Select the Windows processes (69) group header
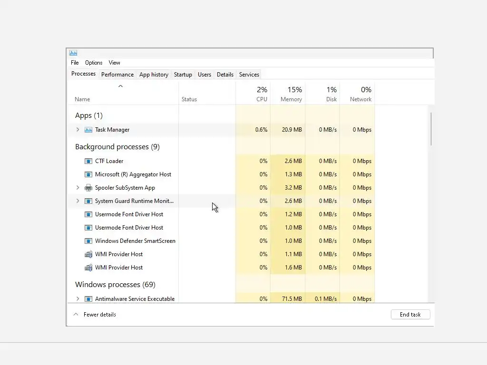The image size is (487, 365). (x=115, y=285)
